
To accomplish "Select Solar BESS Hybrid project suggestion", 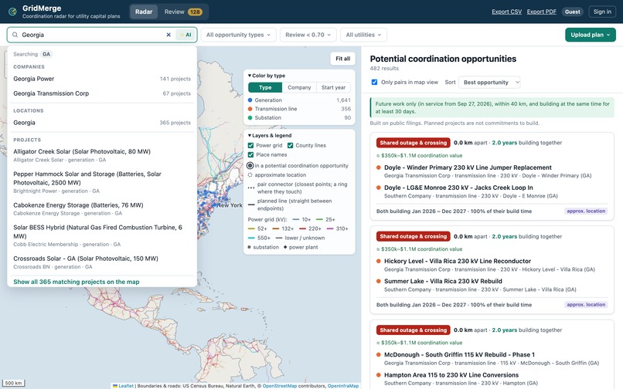I will pyautogui.click(x=102, y=235).
